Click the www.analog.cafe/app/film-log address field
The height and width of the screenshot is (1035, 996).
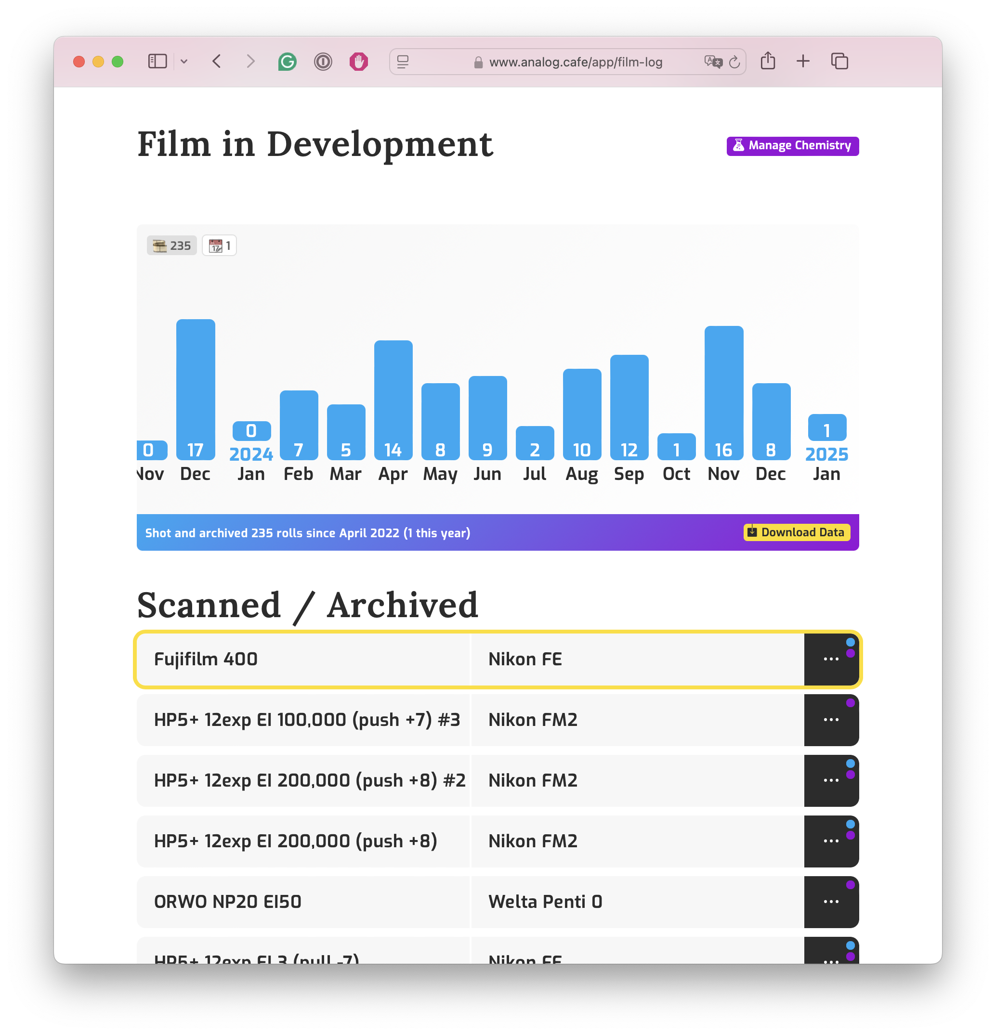(568, 62)
